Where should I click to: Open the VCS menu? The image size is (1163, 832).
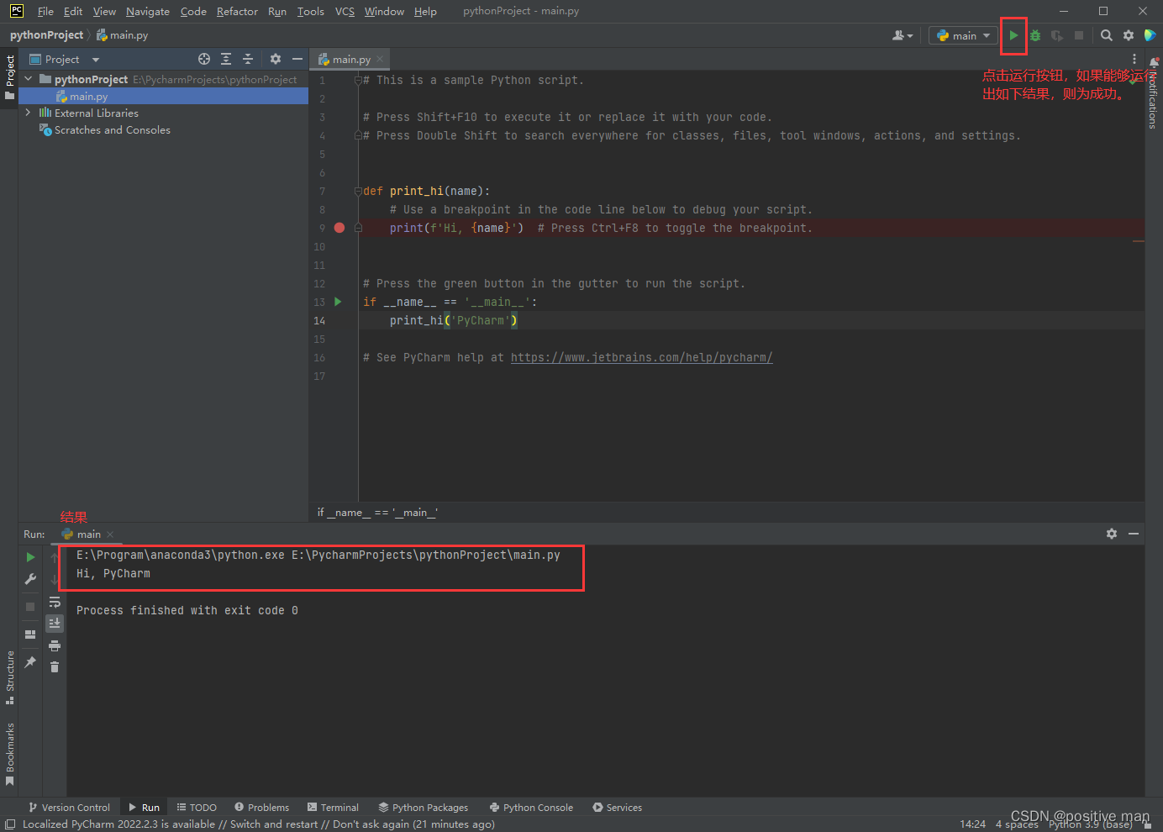click(x=345, y=11)
